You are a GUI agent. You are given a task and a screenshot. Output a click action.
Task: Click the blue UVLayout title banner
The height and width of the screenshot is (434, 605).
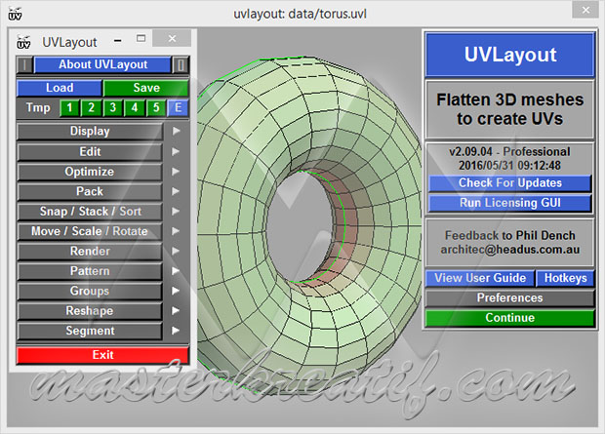click(x=509, y=55)
